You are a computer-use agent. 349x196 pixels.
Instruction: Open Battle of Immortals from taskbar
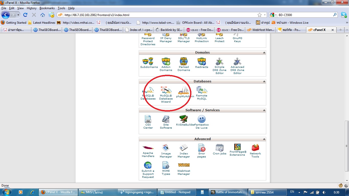[228, 192]
